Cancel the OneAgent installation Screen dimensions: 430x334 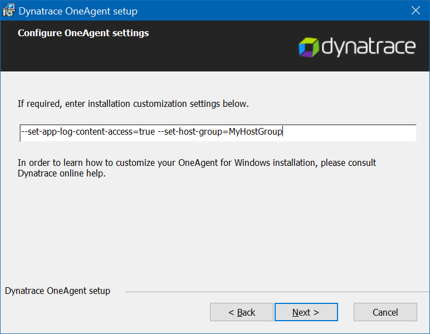pyautogui.click(x=385, y=312)
